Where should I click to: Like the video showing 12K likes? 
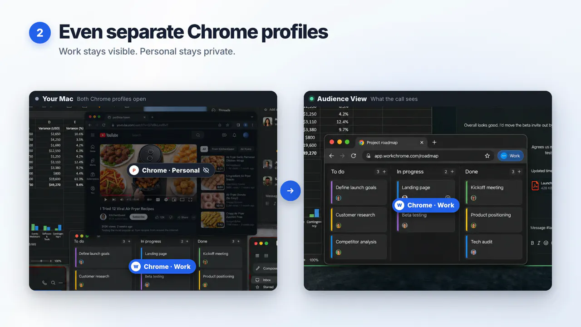[160, 217]
